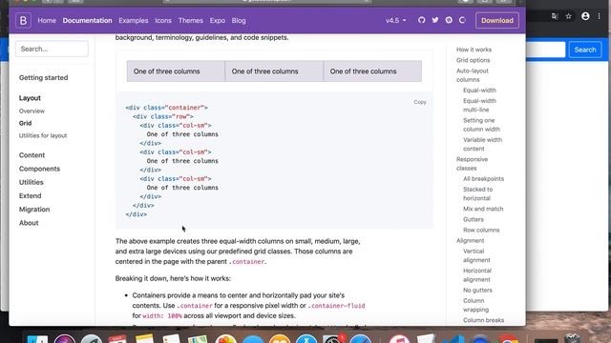Jump to Mix and match section

(x=483, y=209)
